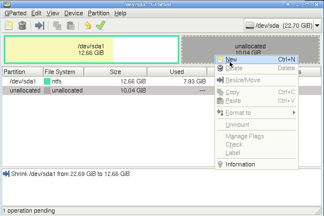Choose Unmount in the context menu
The height and width of the screenshot is (216, 324).
[256, 125]
